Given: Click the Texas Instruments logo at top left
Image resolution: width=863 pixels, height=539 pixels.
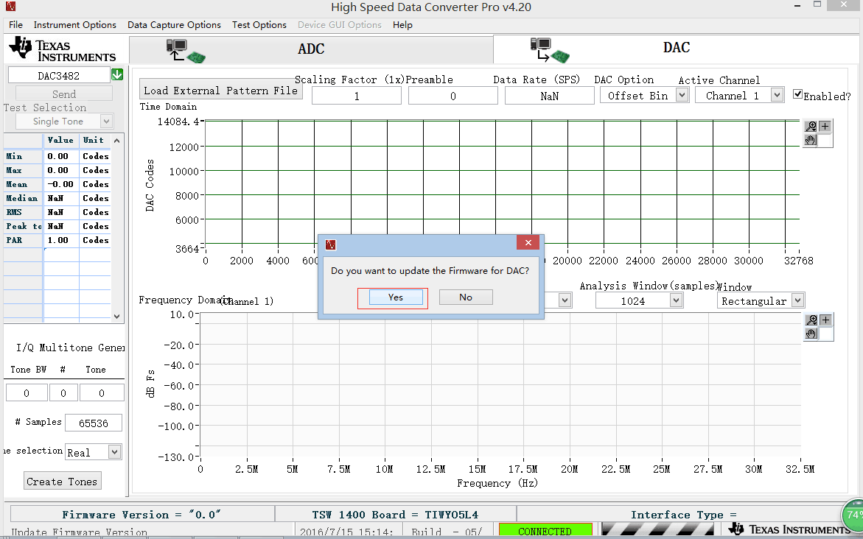Looking at the screenshot, I should (62, 49).
